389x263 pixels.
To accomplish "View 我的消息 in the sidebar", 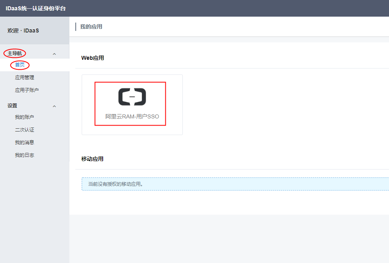I will tap(25, 143).
